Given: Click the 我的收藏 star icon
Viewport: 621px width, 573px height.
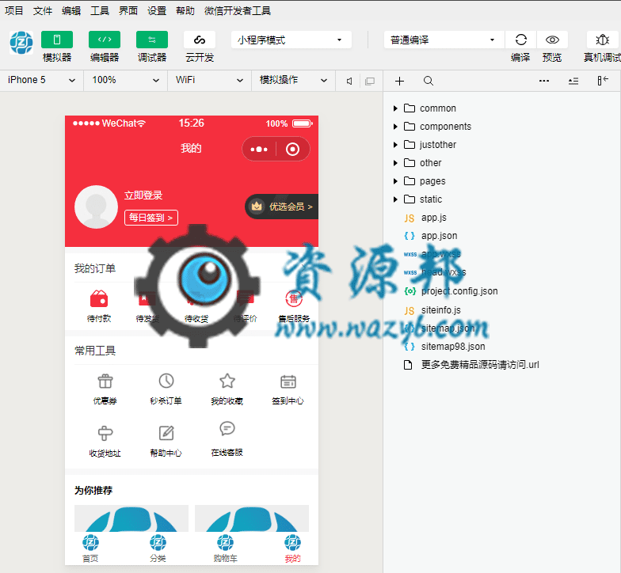Looking at the screenshot, I should pos(227,381).
